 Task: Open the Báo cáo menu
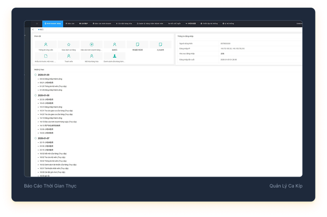pyautogui.click(x=70, y=24)
